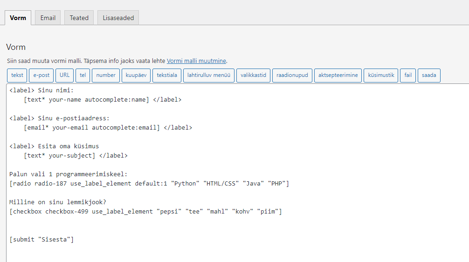This screenshot has height=262, width=469.
Task: Add a küsimustik quiz tag
Action: point(381,75)
